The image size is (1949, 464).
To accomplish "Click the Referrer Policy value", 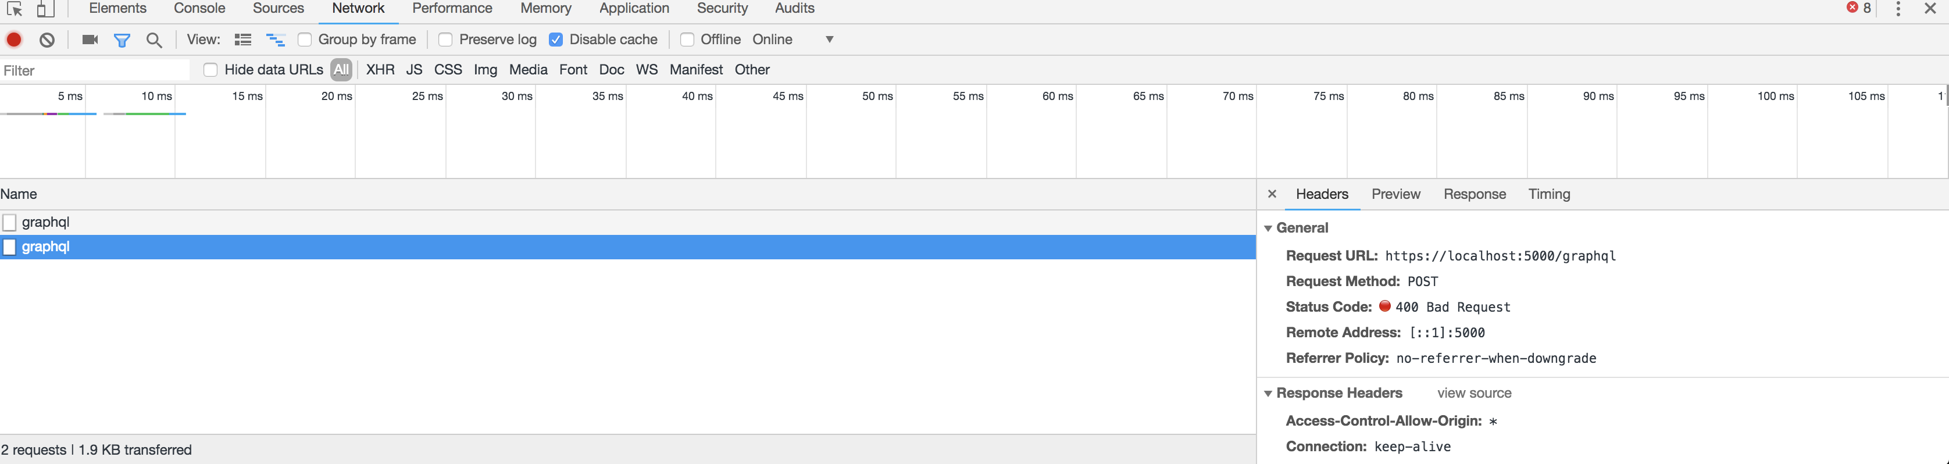I will coord(1496,359).
